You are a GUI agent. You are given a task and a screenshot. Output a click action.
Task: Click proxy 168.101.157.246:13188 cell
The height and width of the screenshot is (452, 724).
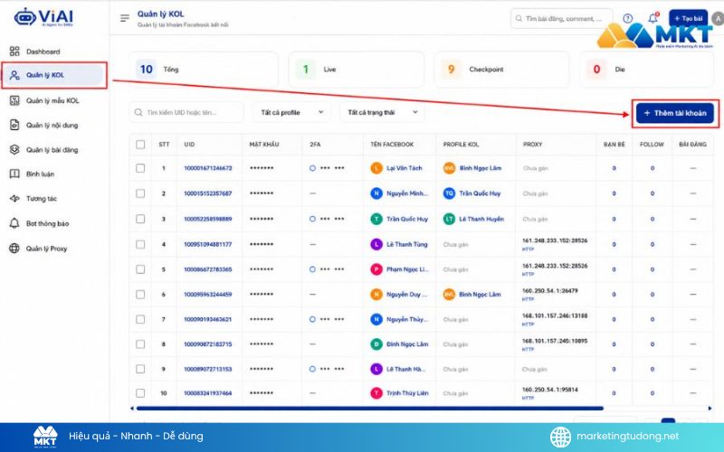tap(555, 319)
